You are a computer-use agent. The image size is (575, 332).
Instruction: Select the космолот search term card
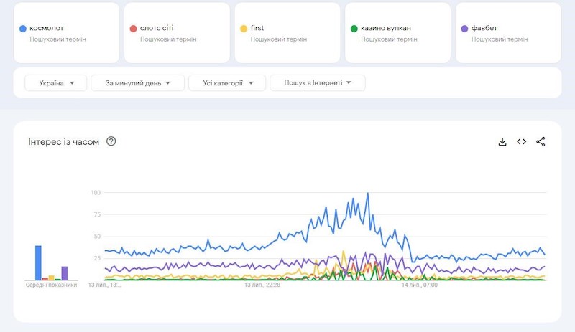coord(66,33)
